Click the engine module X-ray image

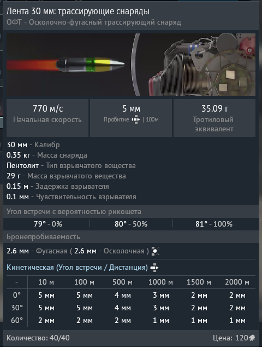point(202,65)
